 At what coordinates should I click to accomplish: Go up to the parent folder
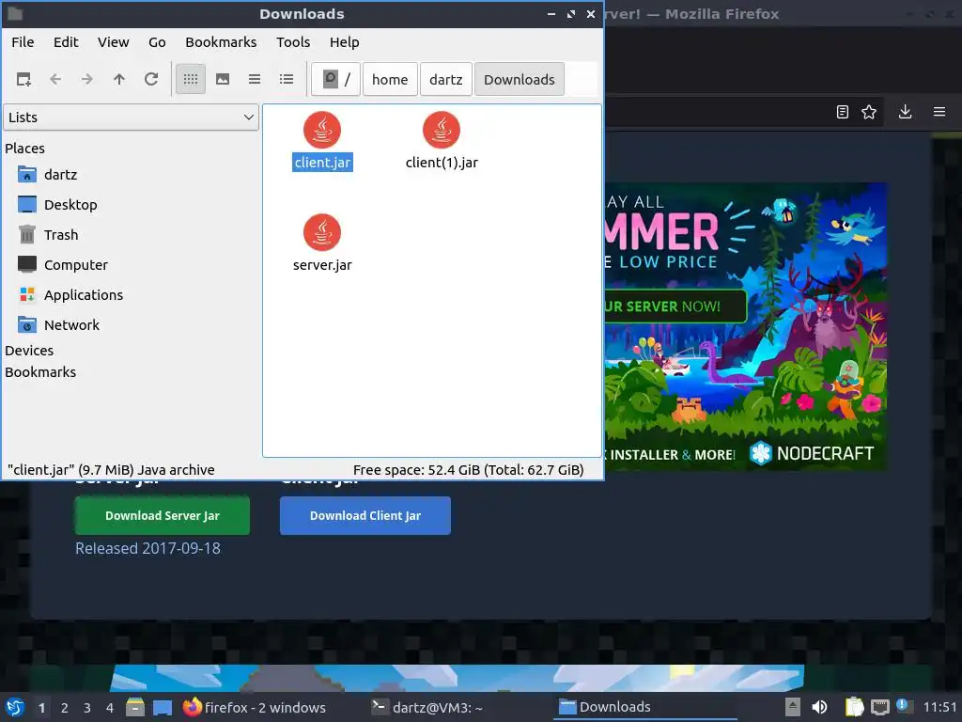119,79
